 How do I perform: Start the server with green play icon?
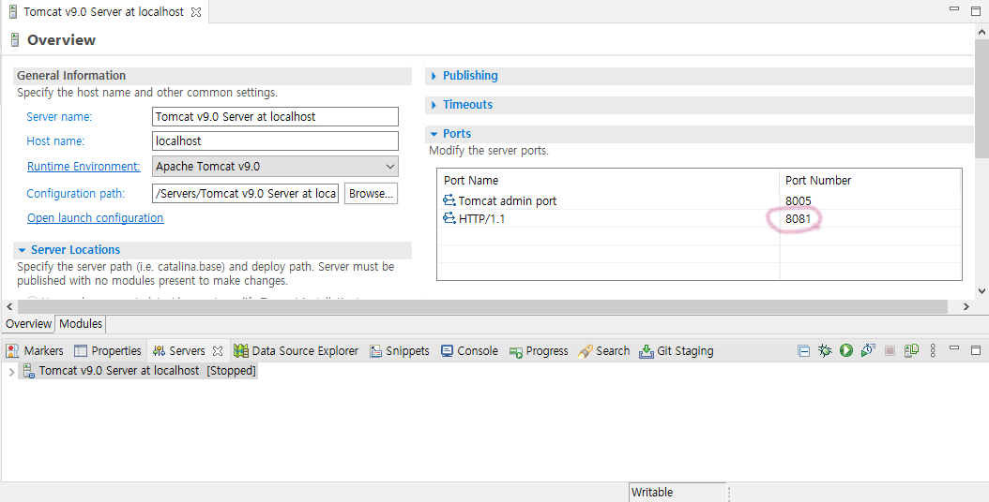point(846,351)
